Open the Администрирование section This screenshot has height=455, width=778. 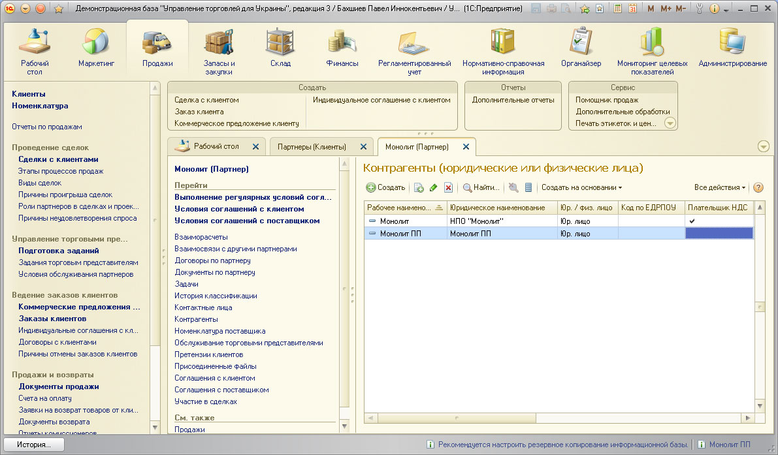click(x=732, y=48)
